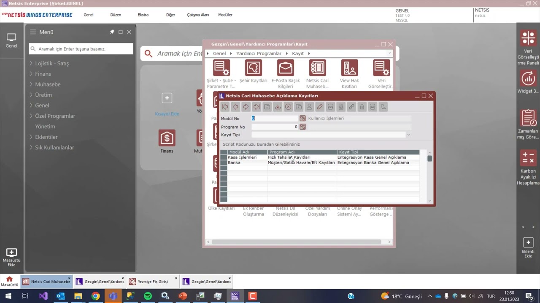The image size is (540, 303).
Task: Click the pencil edit toolbar icon
Action: click(x=320, y=107)
